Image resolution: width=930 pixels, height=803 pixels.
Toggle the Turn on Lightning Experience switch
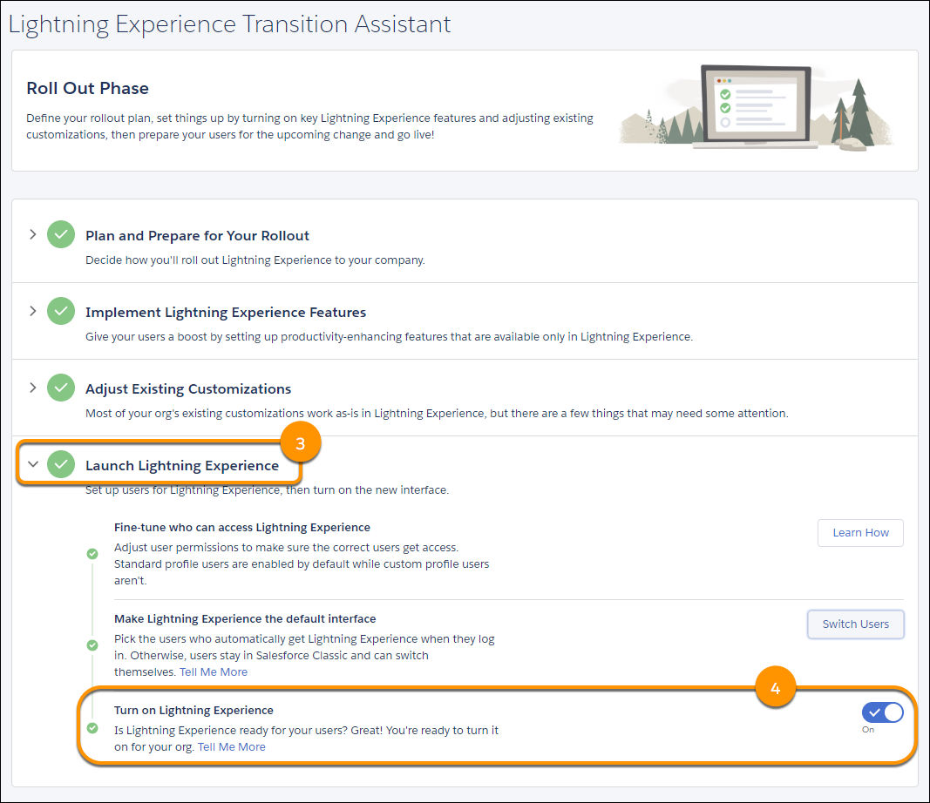(x=883, y=712)
